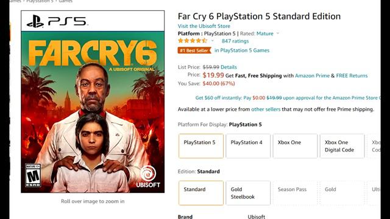Choose Xbox One Digital Code platform
Image resolution: width=390 pixels, height=219 pixels.
pyautogui.click(x=342, y=146)
